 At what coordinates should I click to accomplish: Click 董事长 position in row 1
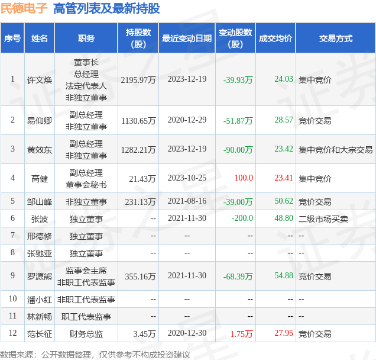click(86, 62)
